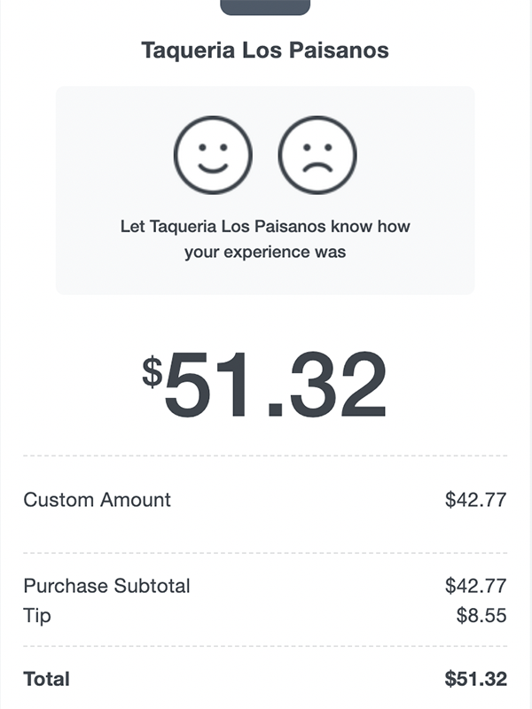Click dashed divider above the Total row
The width and height of the screenshot is (532, 709).
click(265, 647)
